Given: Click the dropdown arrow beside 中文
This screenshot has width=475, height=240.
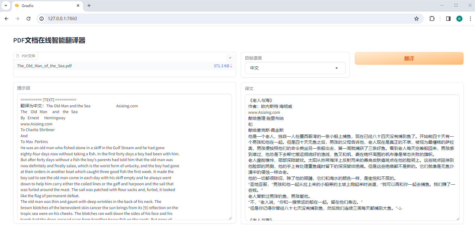Looking at the screenshot, I should pos(337,68).
